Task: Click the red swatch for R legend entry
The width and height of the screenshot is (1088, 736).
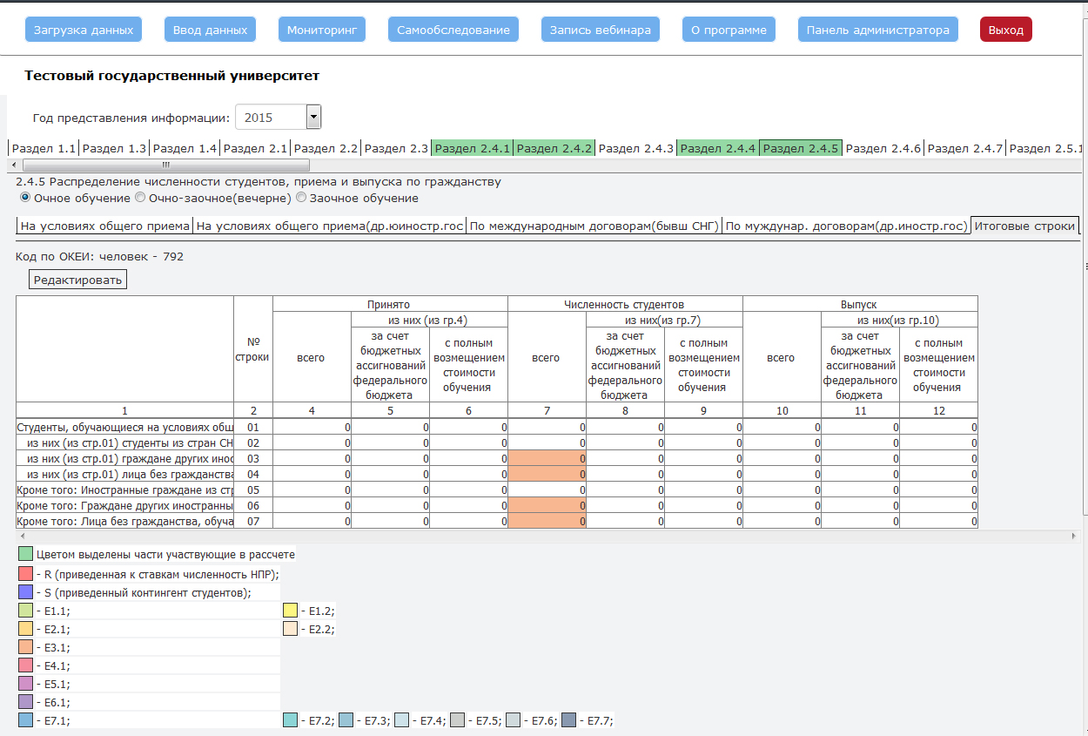Action: pyautogui.click(x=25, y=574)
